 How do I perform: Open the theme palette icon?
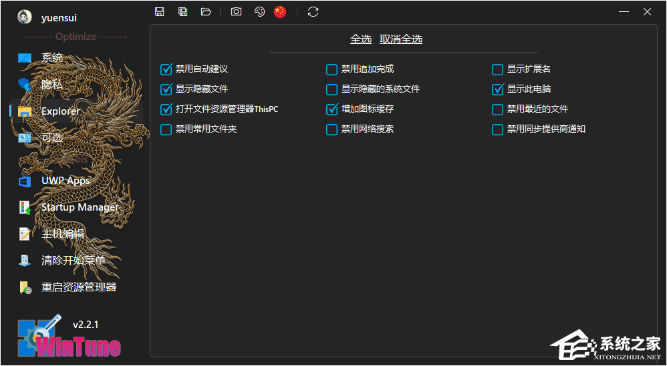coord(259,12)
